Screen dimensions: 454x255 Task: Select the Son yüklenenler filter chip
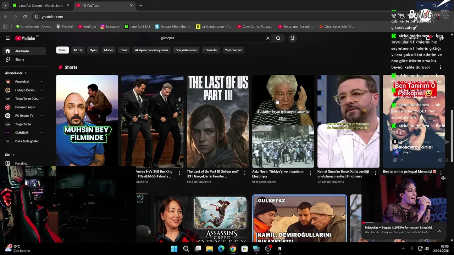point(186,50)
